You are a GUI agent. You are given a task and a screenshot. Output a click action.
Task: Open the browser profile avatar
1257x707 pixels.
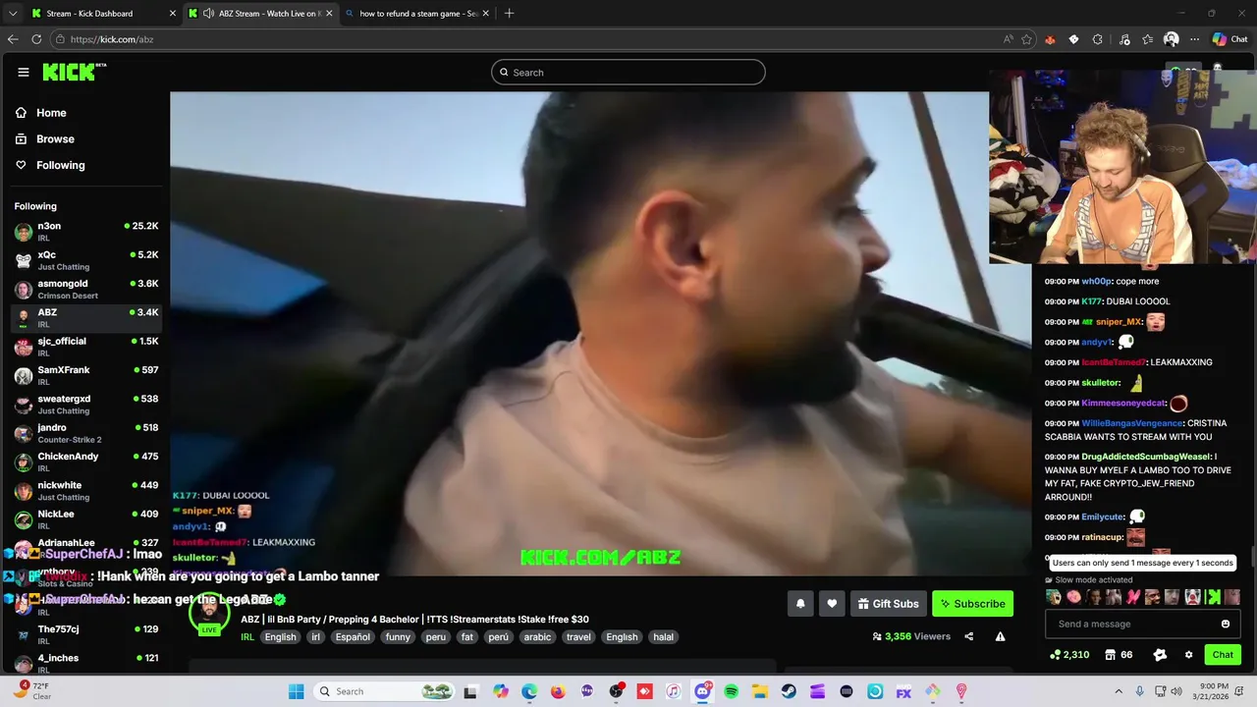pos(1171,39)
